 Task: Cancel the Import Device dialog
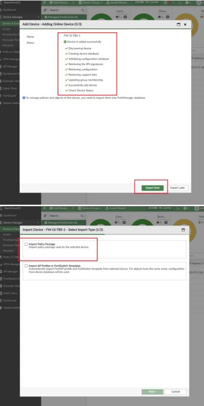point(176,391)
